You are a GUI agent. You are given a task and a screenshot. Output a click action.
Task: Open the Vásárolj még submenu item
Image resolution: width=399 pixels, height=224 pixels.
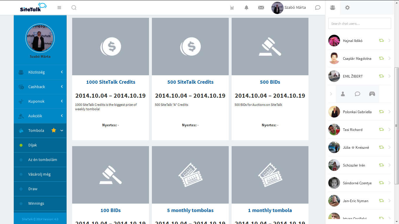[x=40, y=174]
